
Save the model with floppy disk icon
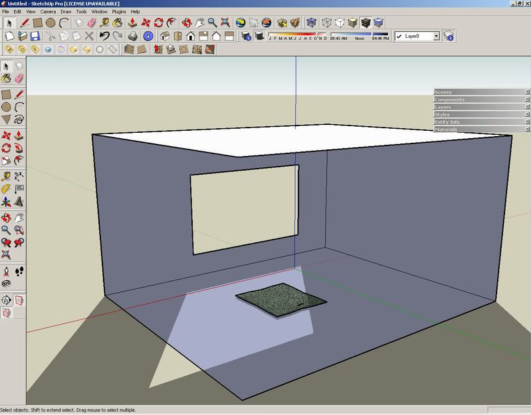(x=35, y=36)
